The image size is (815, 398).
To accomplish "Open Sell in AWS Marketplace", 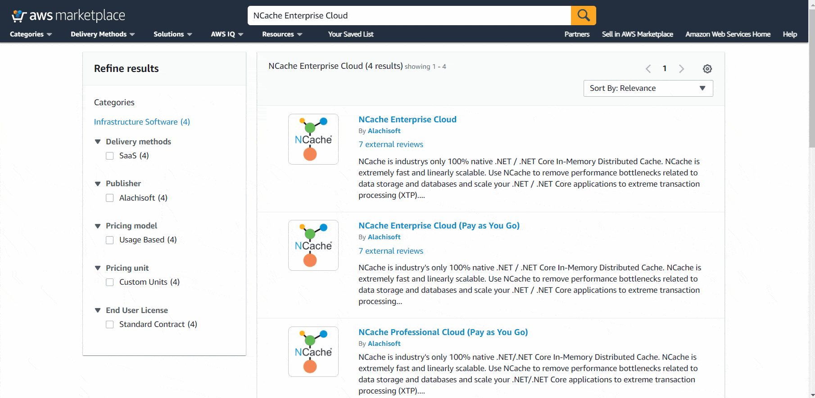I will pos(638,34).
